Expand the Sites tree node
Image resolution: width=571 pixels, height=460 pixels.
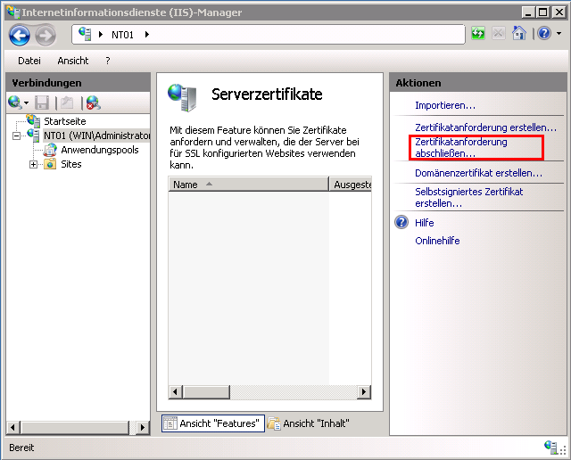34,164
